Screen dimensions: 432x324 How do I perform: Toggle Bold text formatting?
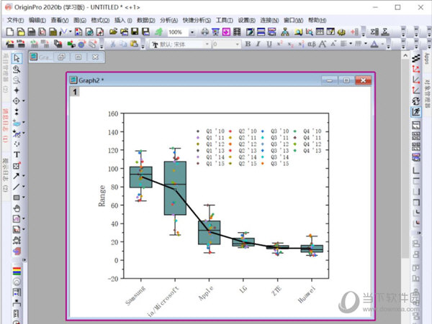pos(247,45)
